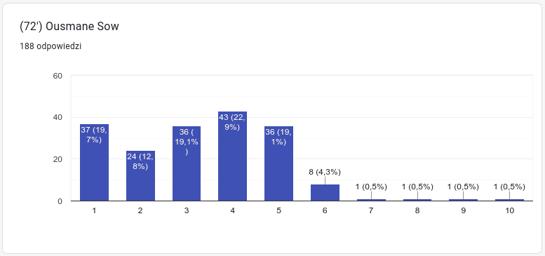Click the x-axis label 7
The image size is (545, 256).
(371, 210)
